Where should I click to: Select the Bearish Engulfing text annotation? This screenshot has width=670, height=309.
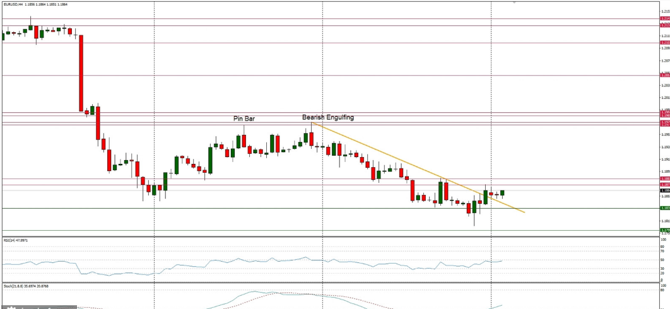point(327,117)
